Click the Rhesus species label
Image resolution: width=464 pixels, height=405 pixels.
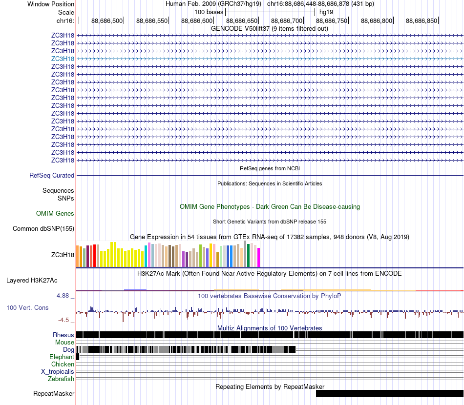click(x=63, y=335)
